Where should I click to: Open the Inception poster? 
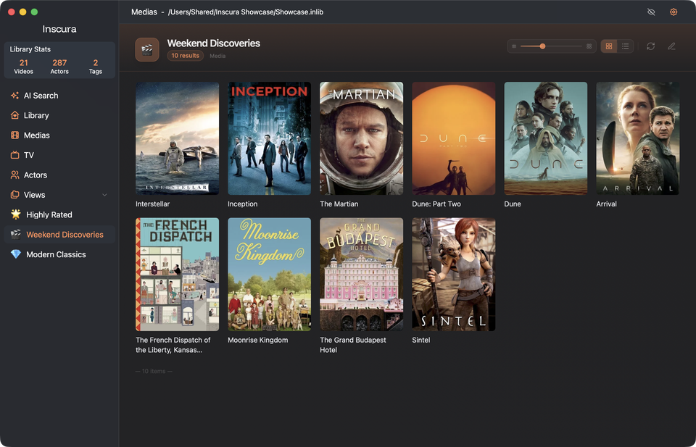pyautogui.click(x=270, y=138)
